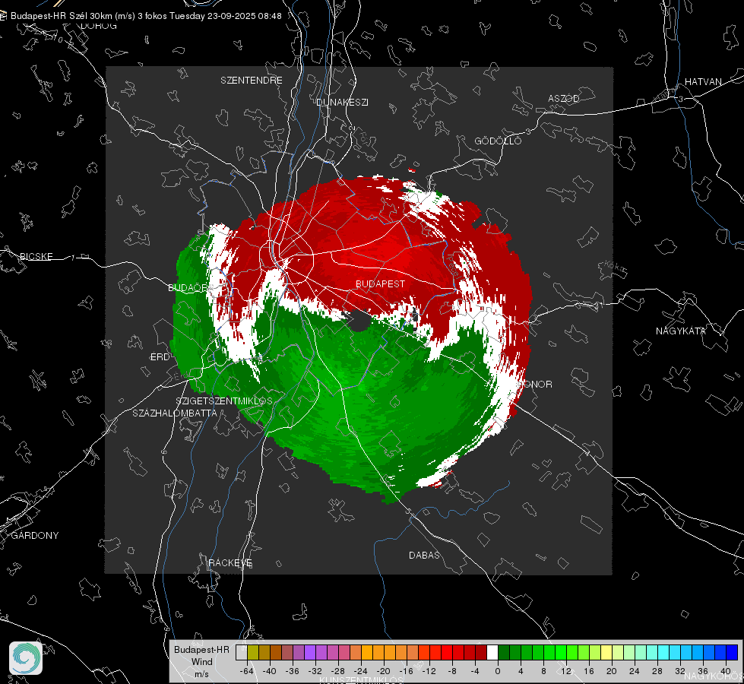Click the RACKEVE label
Screen dimensions: 744x684
[x=230, y=563]
